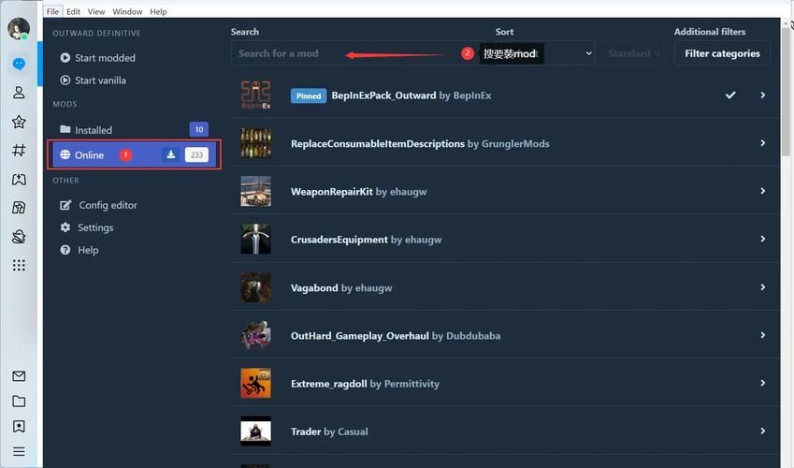The height and width of the screenshot is (468, 794).
Task: Open hashtag channels icon in left strip
Action: 19,150
